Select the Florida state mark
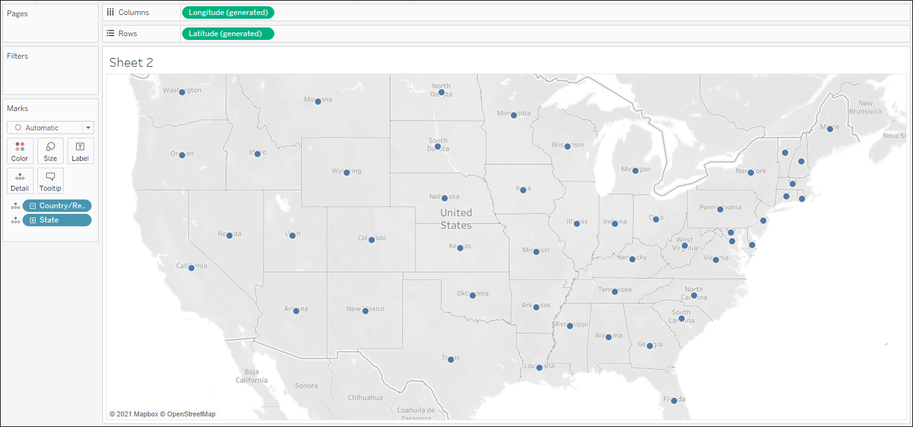 tap(674, 401)
